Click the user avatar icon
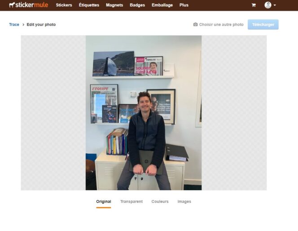 click(268, 5)
